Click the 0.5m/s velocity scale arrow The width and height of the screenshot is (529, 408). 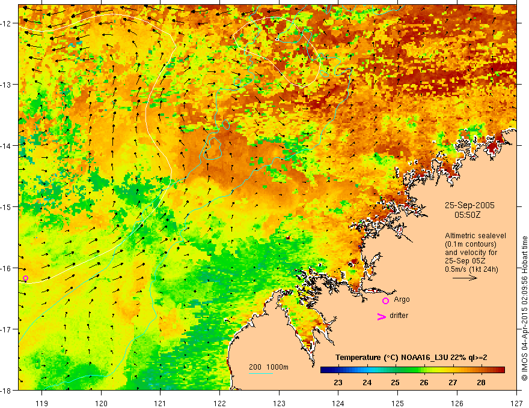pos(465,278)
